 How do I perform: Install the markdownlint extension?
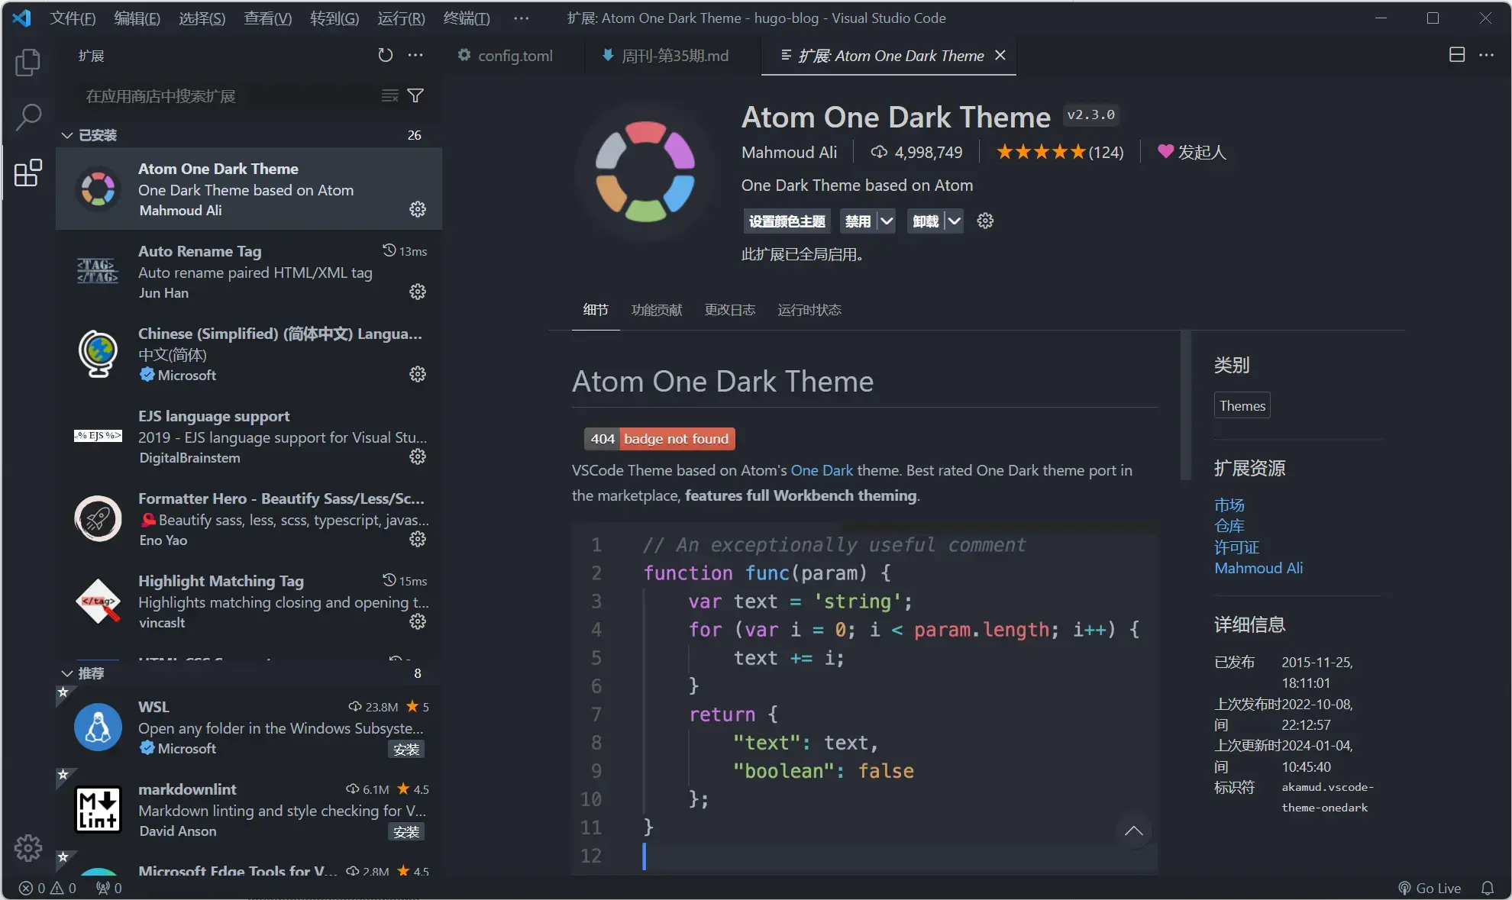pos(406,832)
